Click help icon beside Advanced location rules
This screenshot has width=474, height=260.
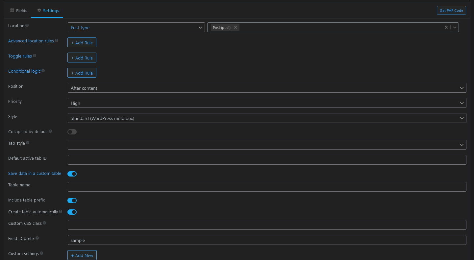[57, 40]
